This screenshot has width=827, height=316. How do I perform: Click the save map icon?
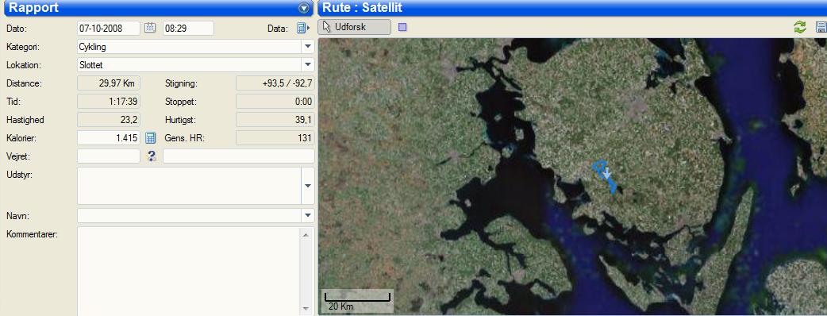[821, 27]
